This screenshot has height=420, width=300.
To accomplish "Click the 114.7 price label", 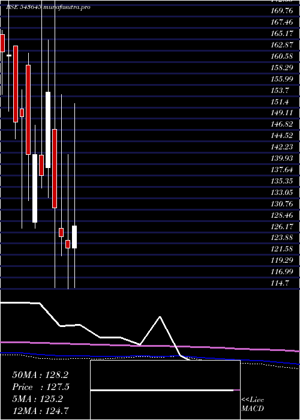I will point(280,283).
